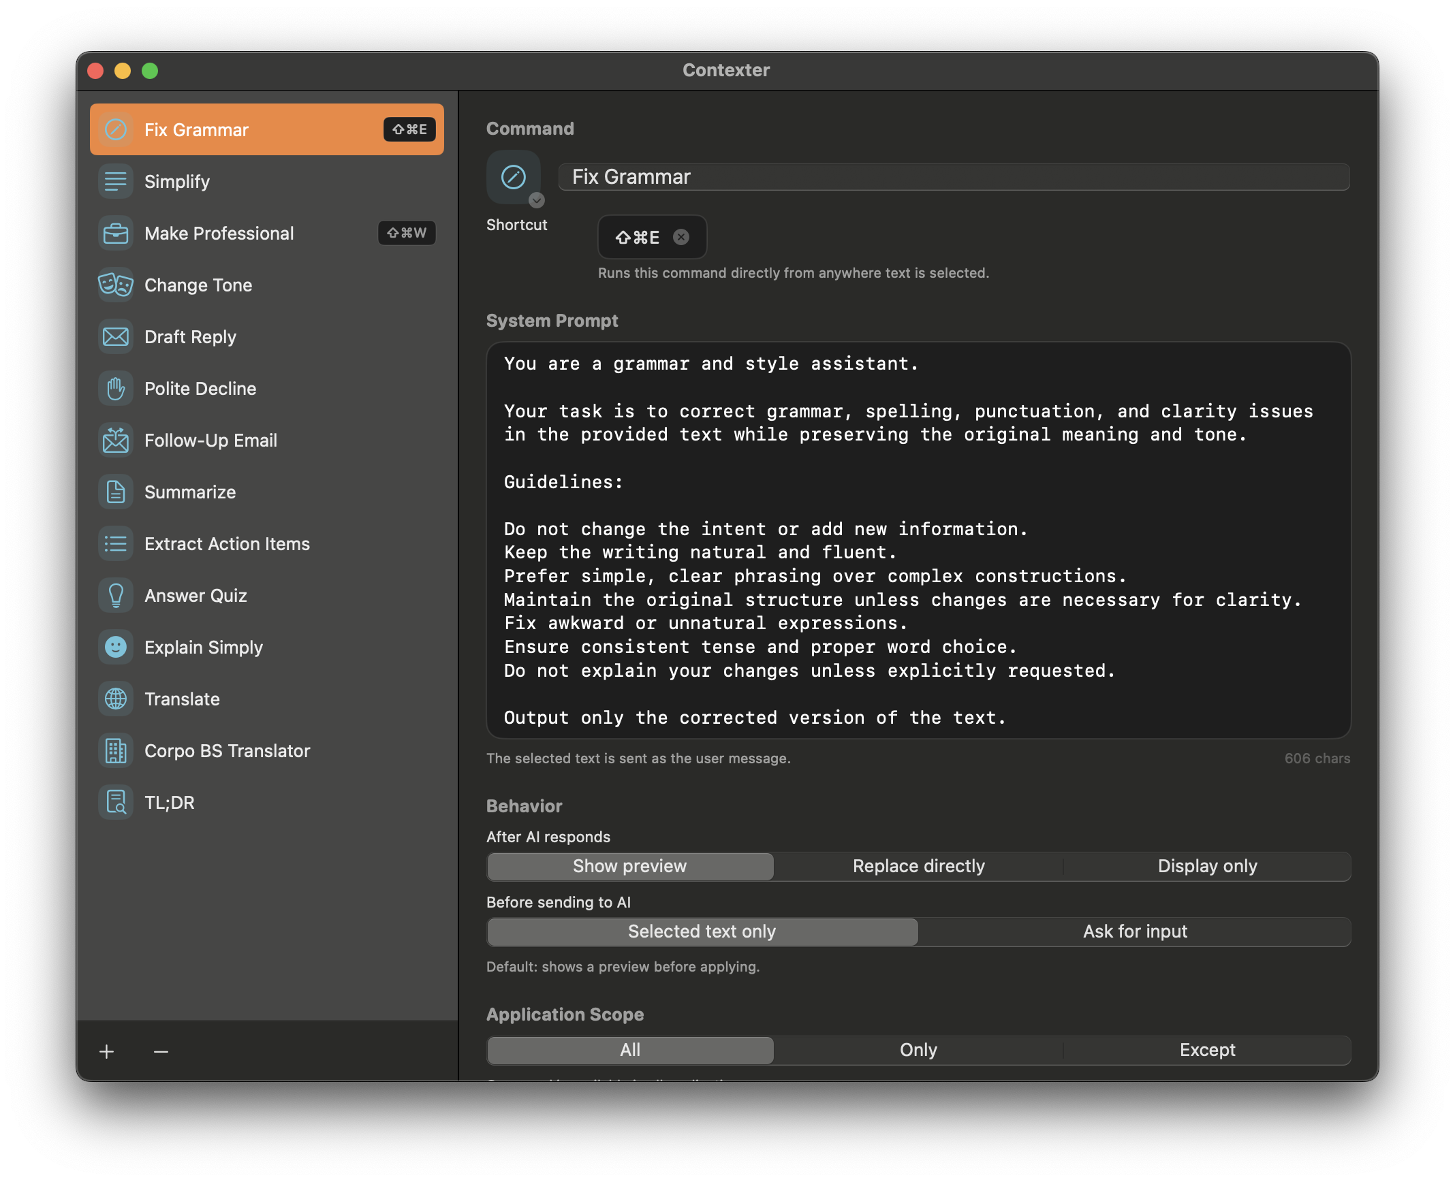Screen dimensions: 1455x1182
Task: Click the green zoom window button
Action: [x=150, y=71]
